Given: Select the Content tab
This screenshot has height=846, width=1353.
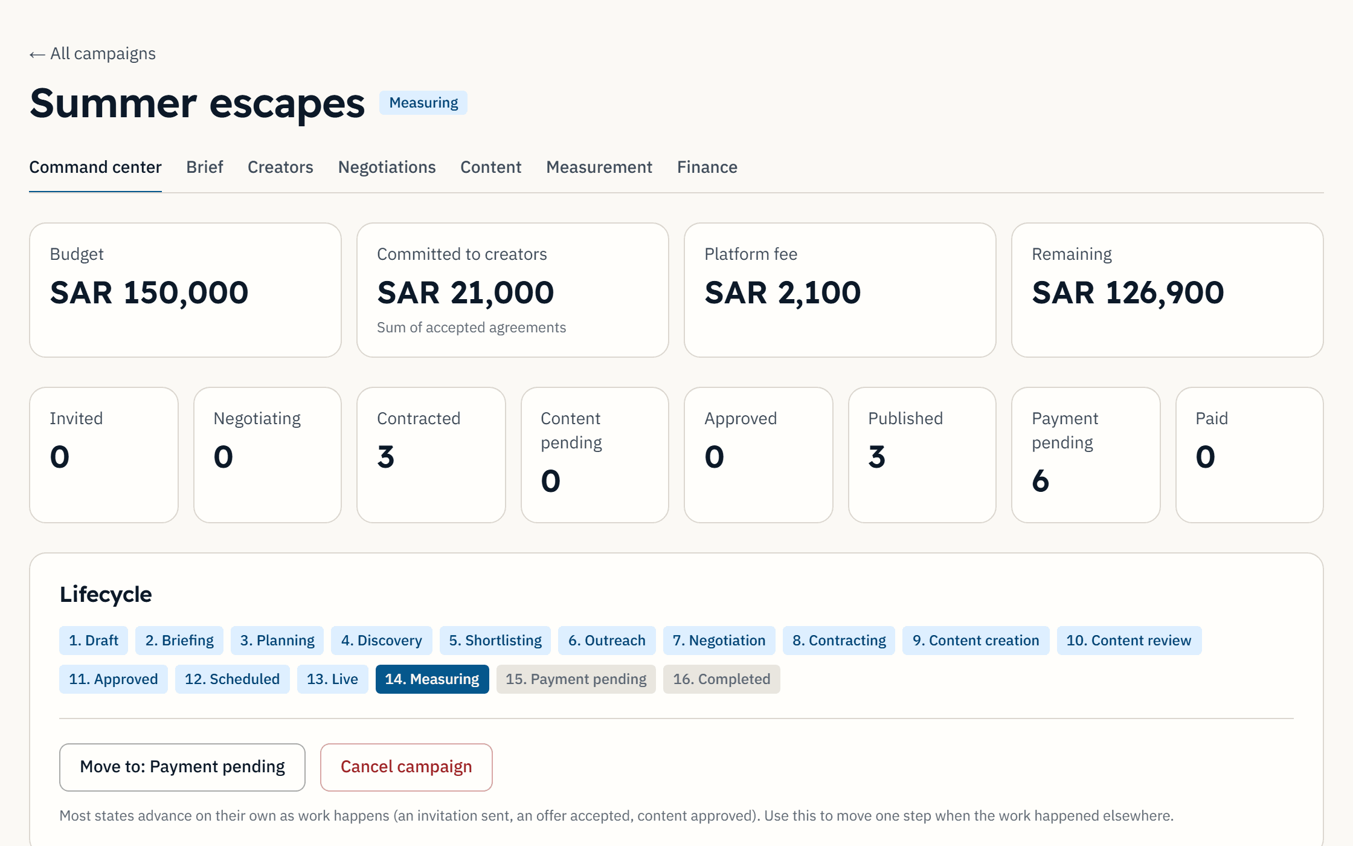Looking at the screenshot, I should pyautogui.click(x=490, y=167).
